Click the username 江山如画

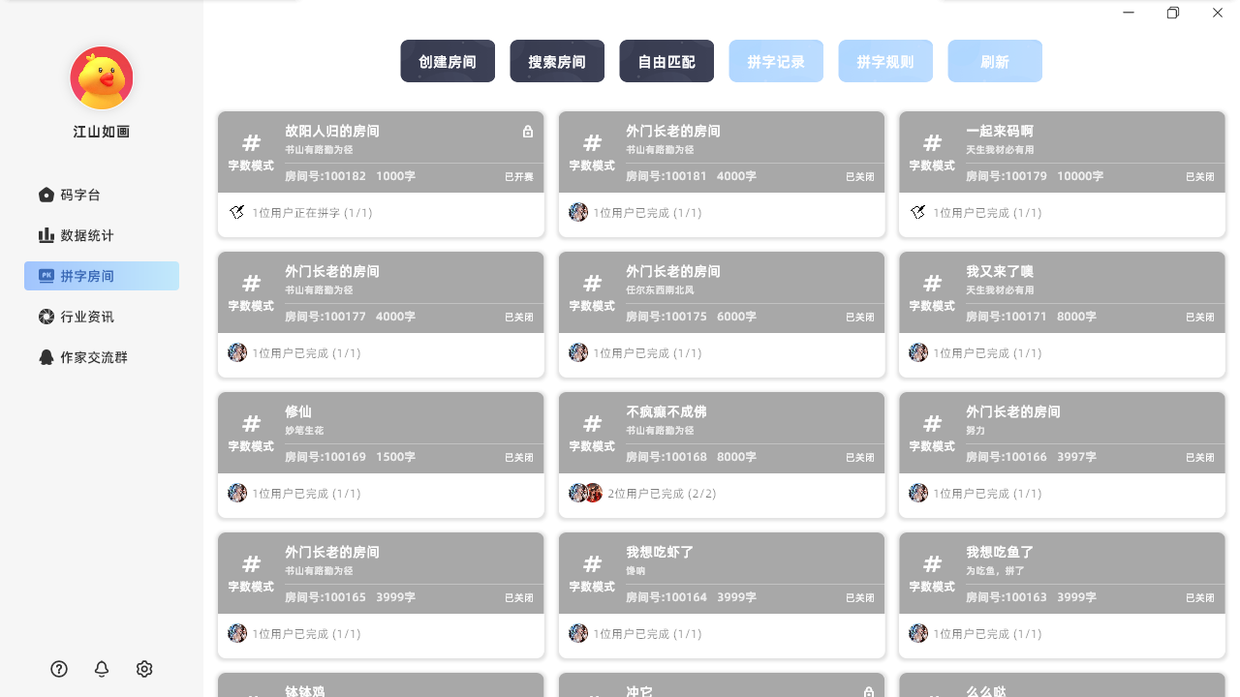pos(102,132)
